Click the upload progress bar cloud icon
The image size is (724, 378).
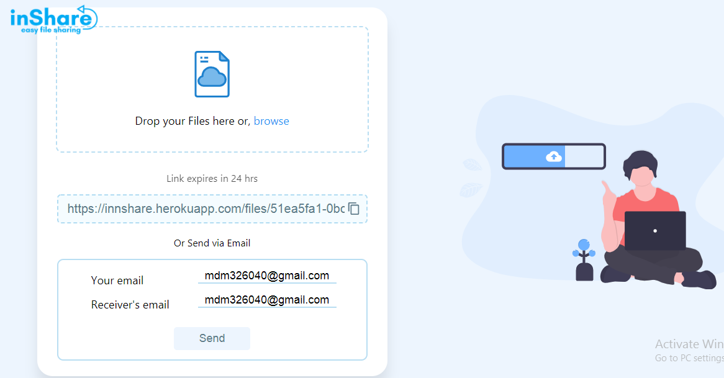tap(554, 156)
